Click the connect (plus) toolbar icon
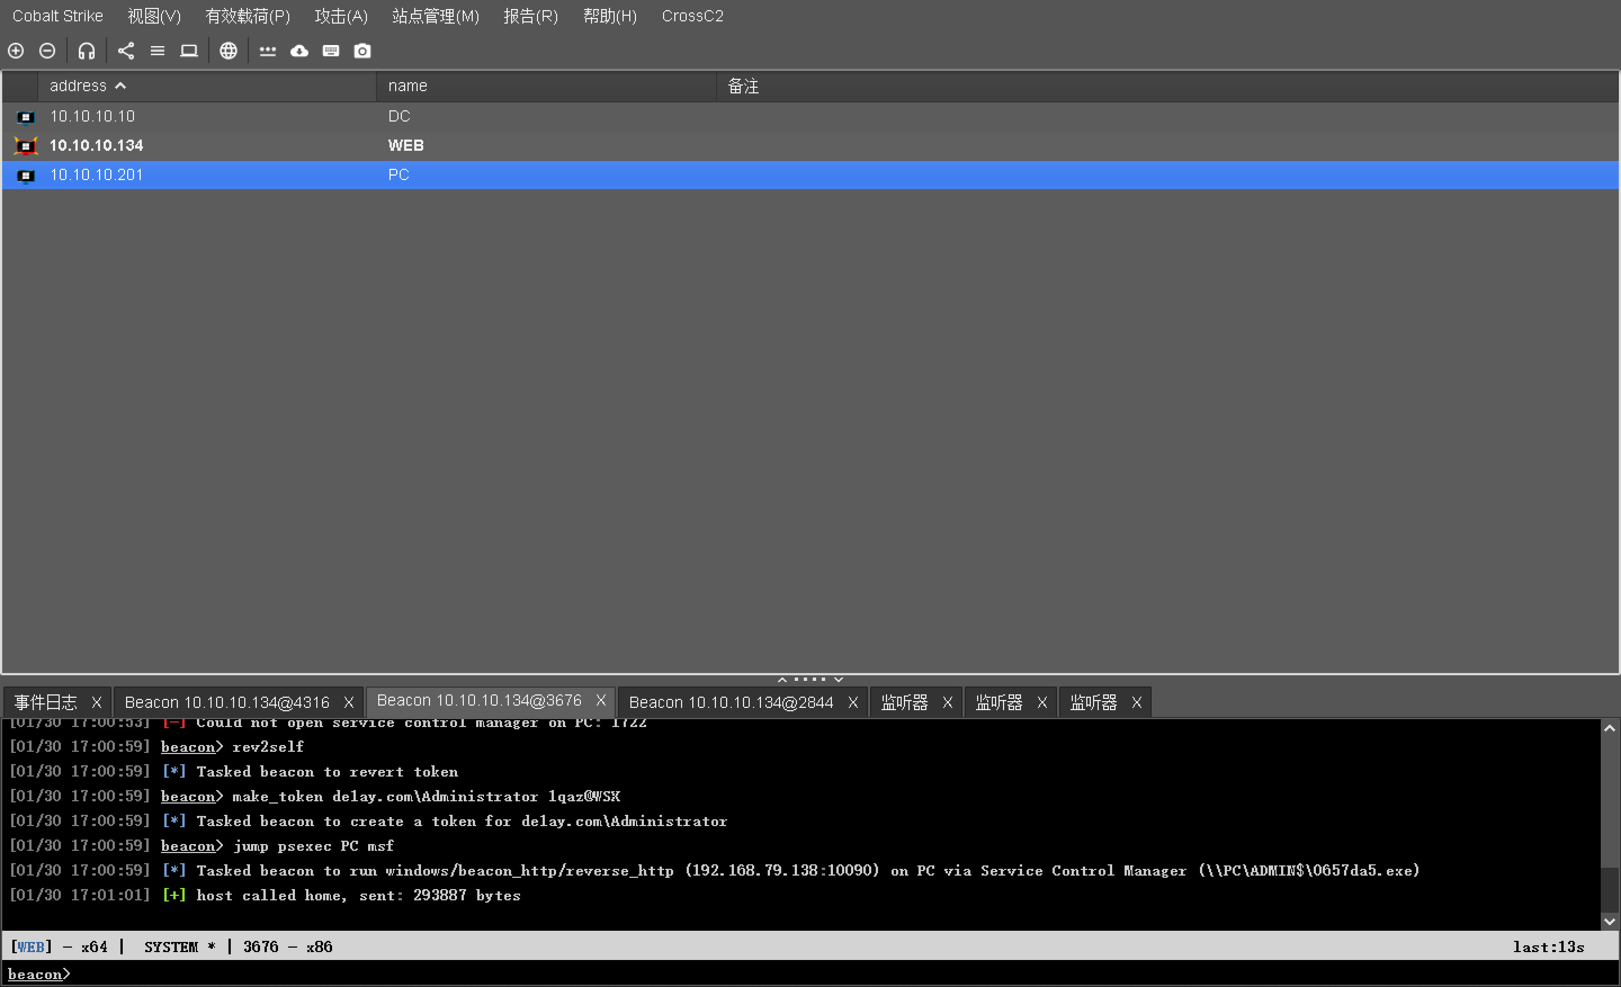Screen dimensions: 1621x987 point(16,51)
